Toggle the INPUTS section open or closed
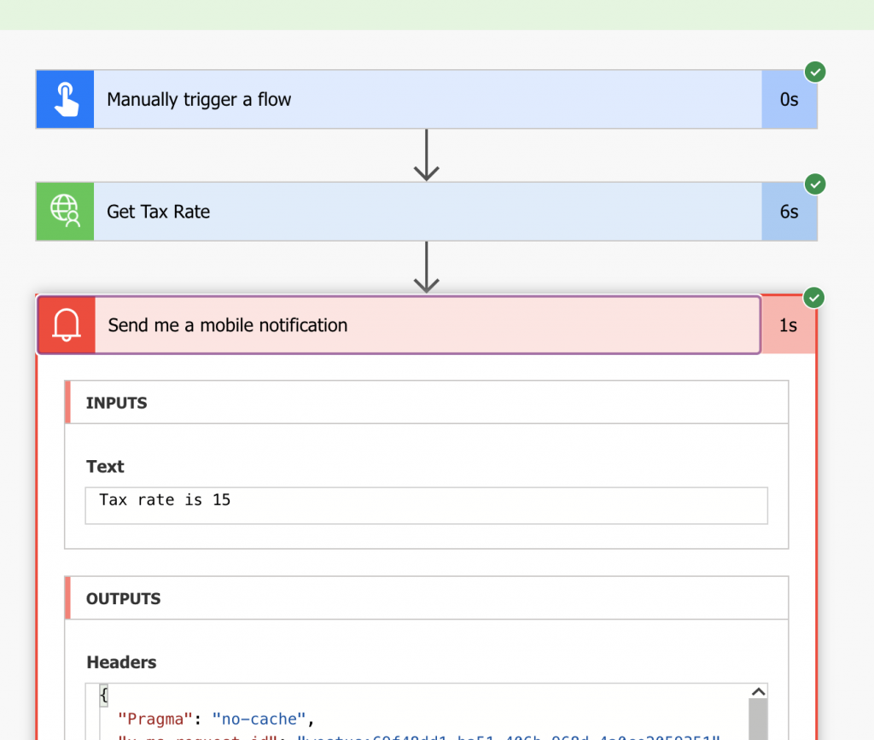 [x=427, y=402]
